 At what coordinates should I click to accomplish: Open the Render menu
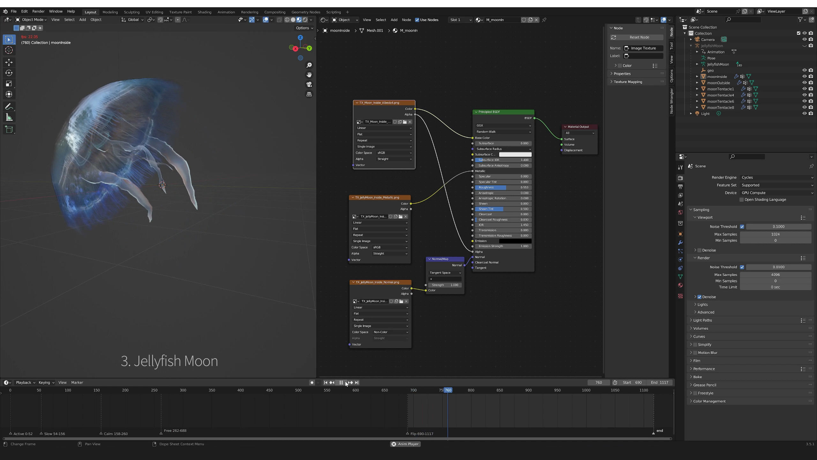tap(38, 11)
